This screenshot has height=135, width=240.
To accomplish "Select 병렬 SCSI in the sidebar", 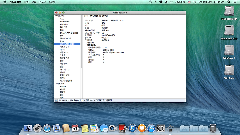I will click(64, 52).
